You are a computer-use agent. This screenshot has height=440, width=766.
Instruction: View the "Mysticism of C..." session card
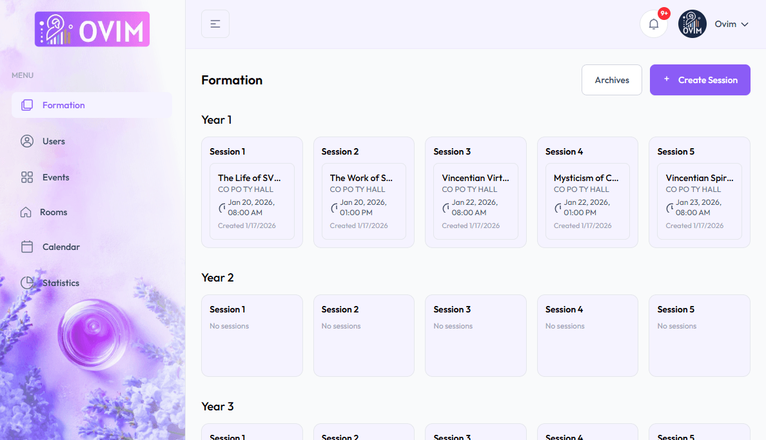point(587,201)
